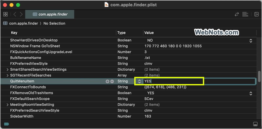
Task: Select the com.apple.finder tab
Action: [50, 14]
